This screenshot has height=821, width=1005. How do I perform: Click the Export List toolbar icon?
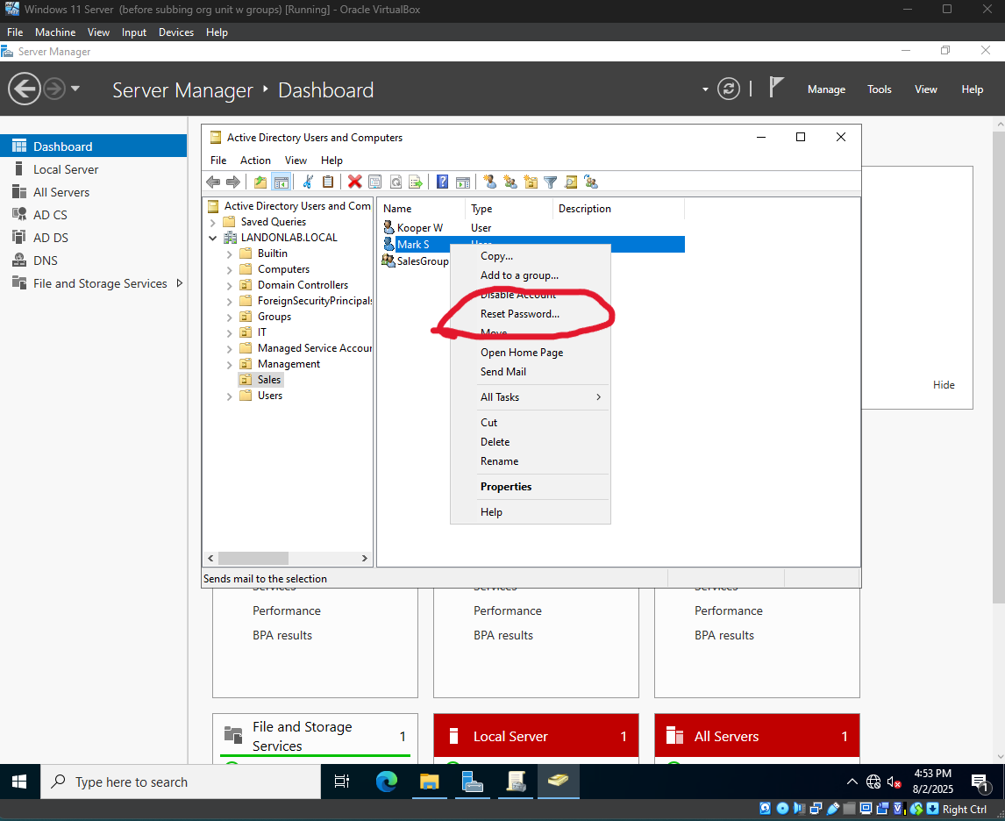[416, 182]
